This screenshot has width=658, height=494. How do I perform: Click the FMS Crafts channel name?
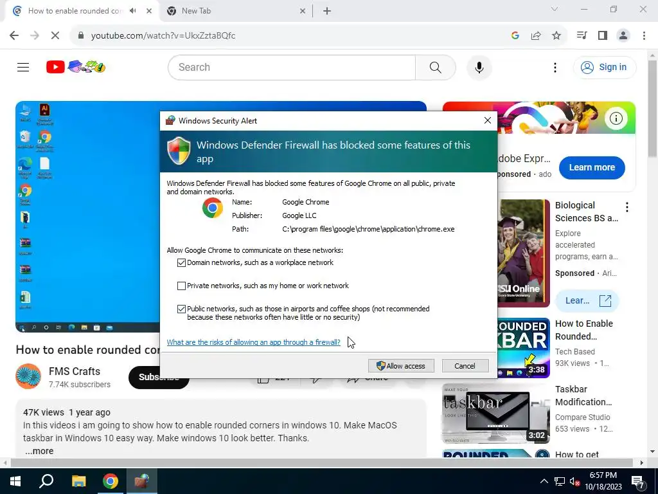(x=75, y=371)
